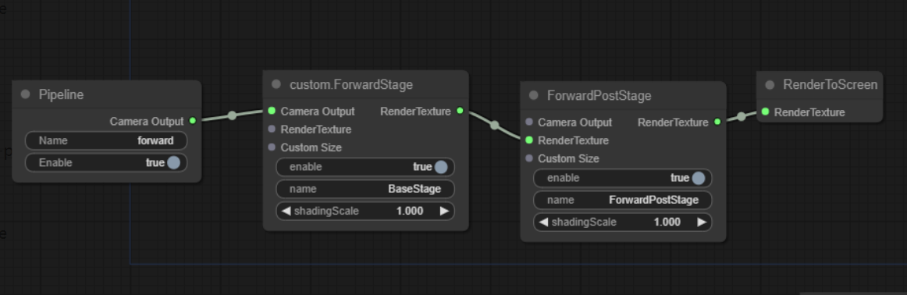The width and height of the screenshot is (907, 295).
Task: Decrease shadingScale on custom.ForwardStage node
Action: pos(286,211)
